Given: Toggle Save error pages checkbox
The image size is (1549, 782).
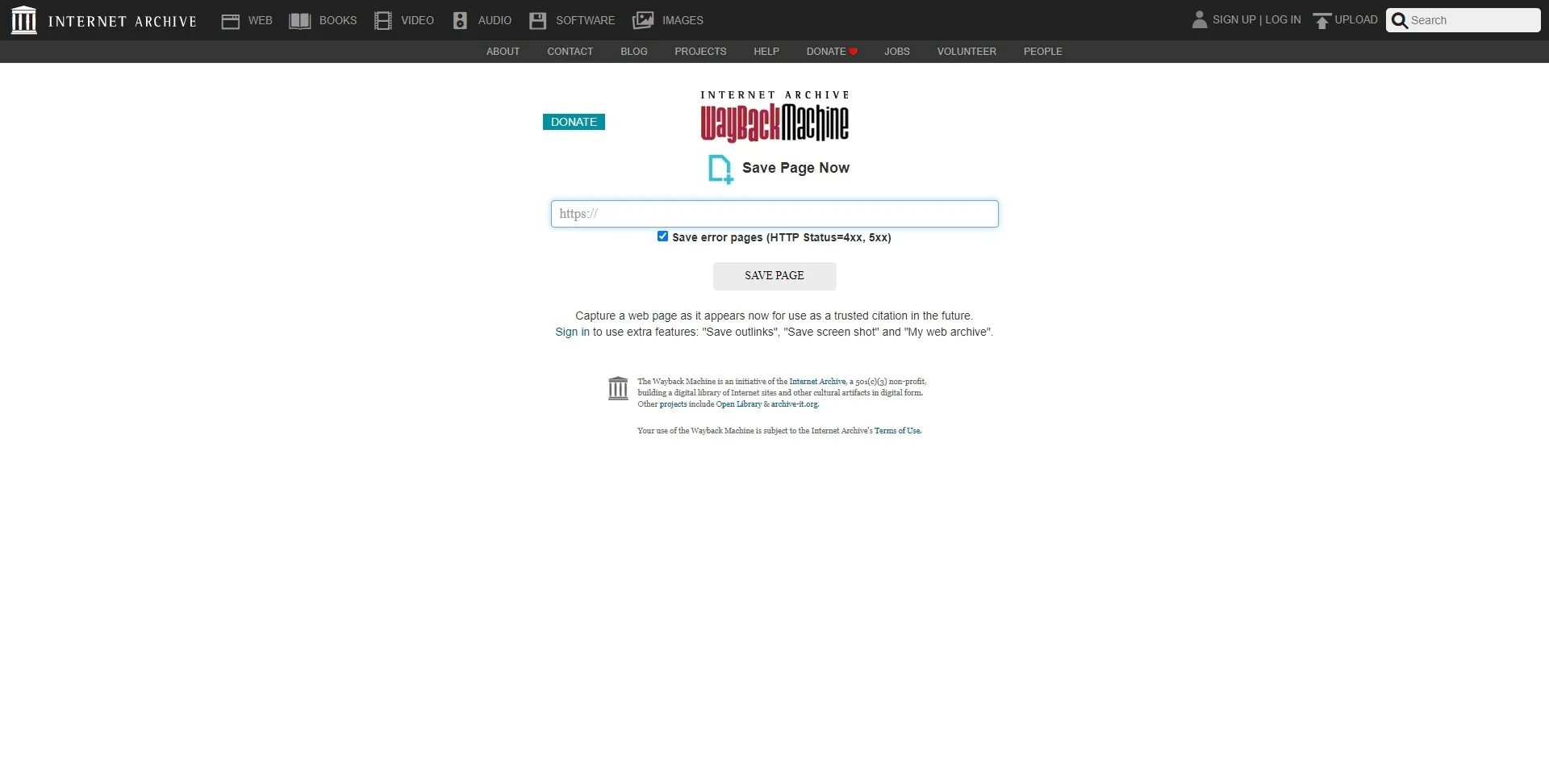Looking at the screenshot, I should 662,236.
